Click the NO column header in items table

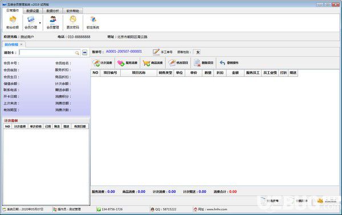coord(95,73)
